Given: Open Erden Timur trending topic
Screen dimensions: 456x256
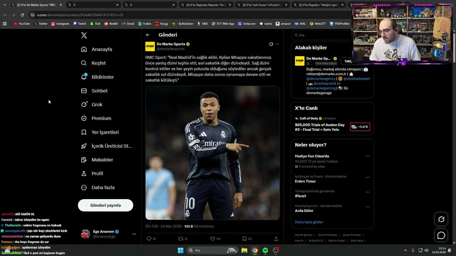Looking at the screenshot, I should (306, 181).
